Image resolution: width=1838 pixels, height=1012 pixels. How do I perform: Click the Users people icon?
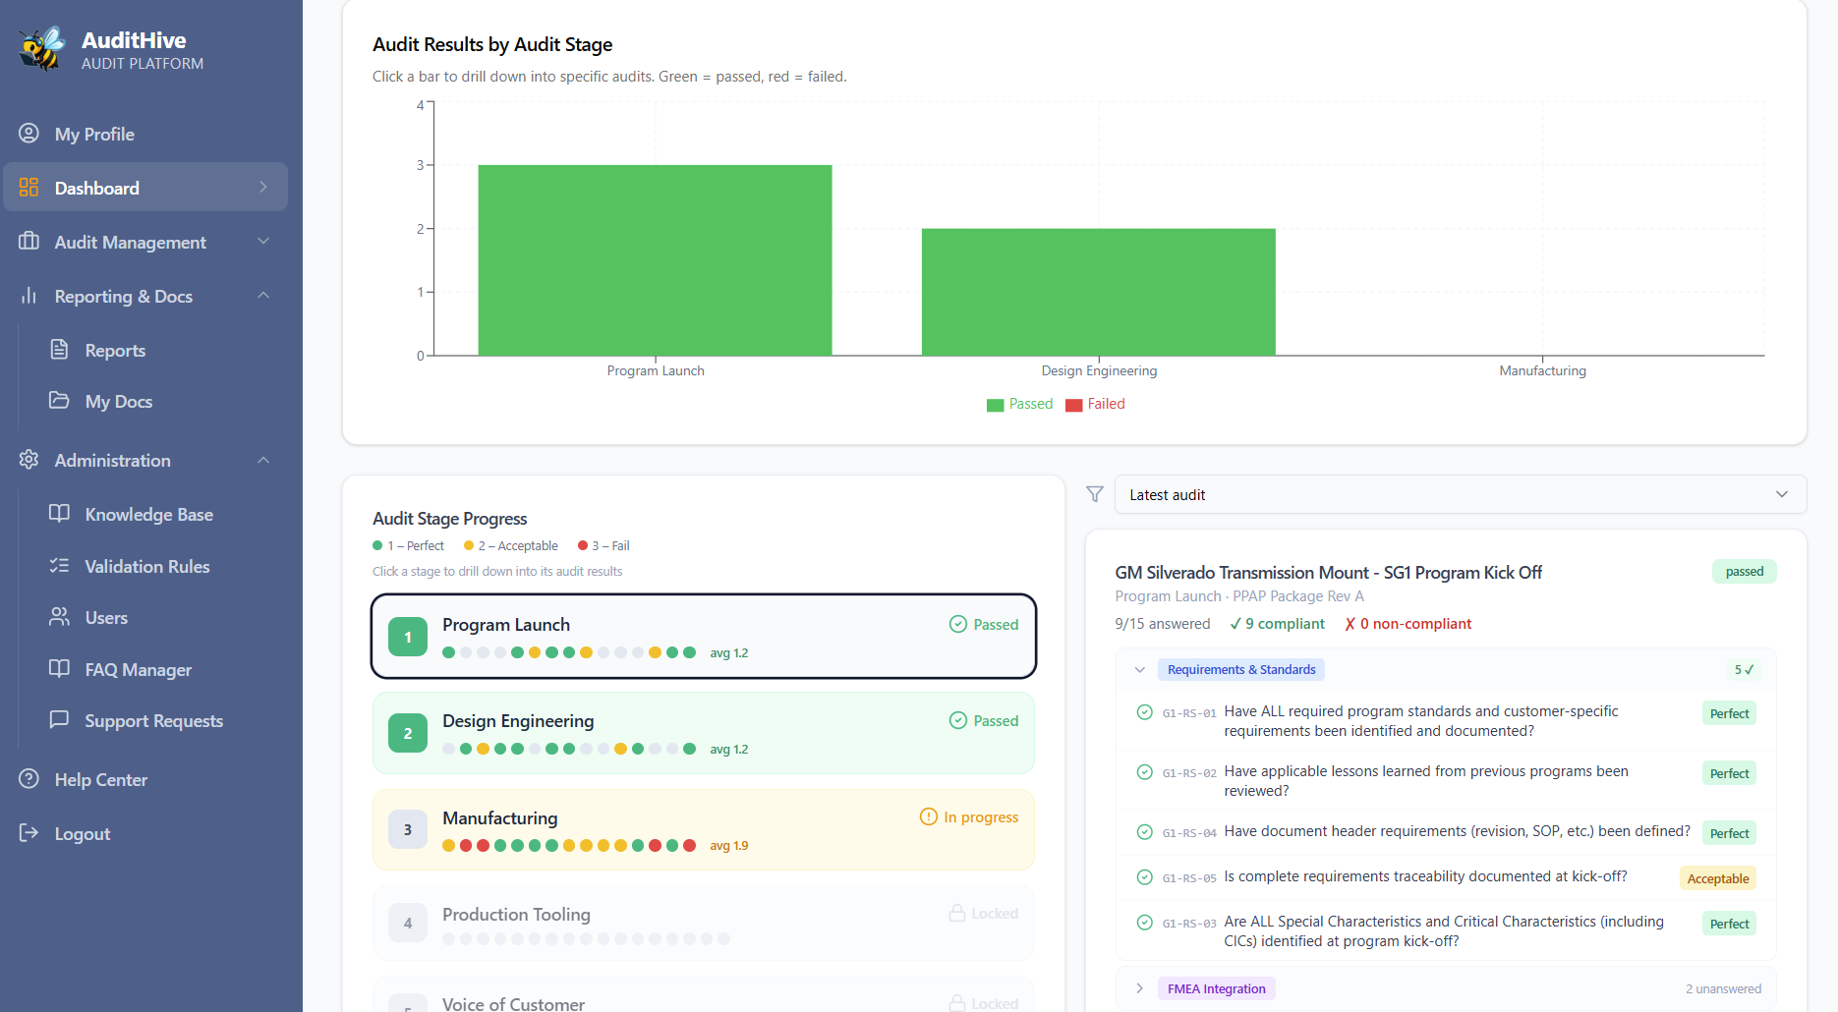[59, 617]
